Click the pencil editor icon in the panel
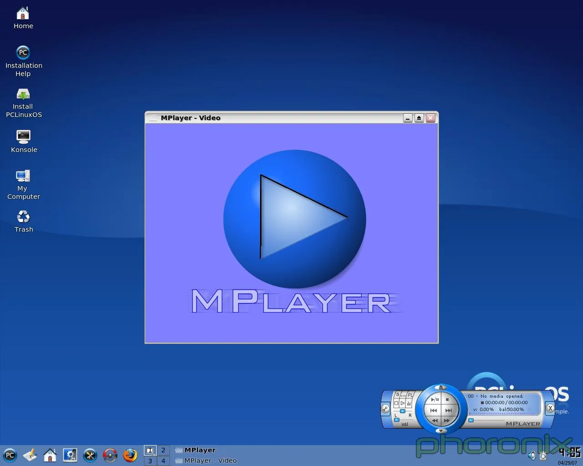Image resolution: width=583 pixels, height=466 pixels. pos(30,455)
